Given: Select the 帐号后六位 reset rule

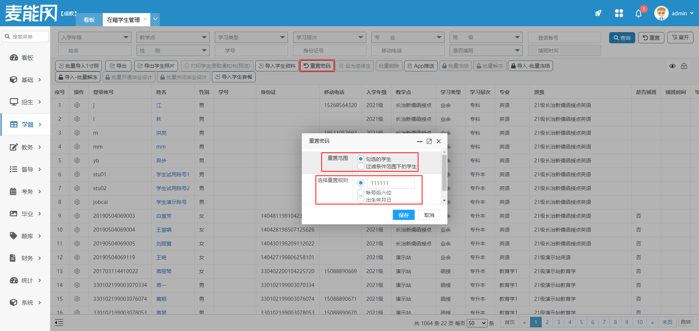Looking at the screenshot, I should [361, 192].
